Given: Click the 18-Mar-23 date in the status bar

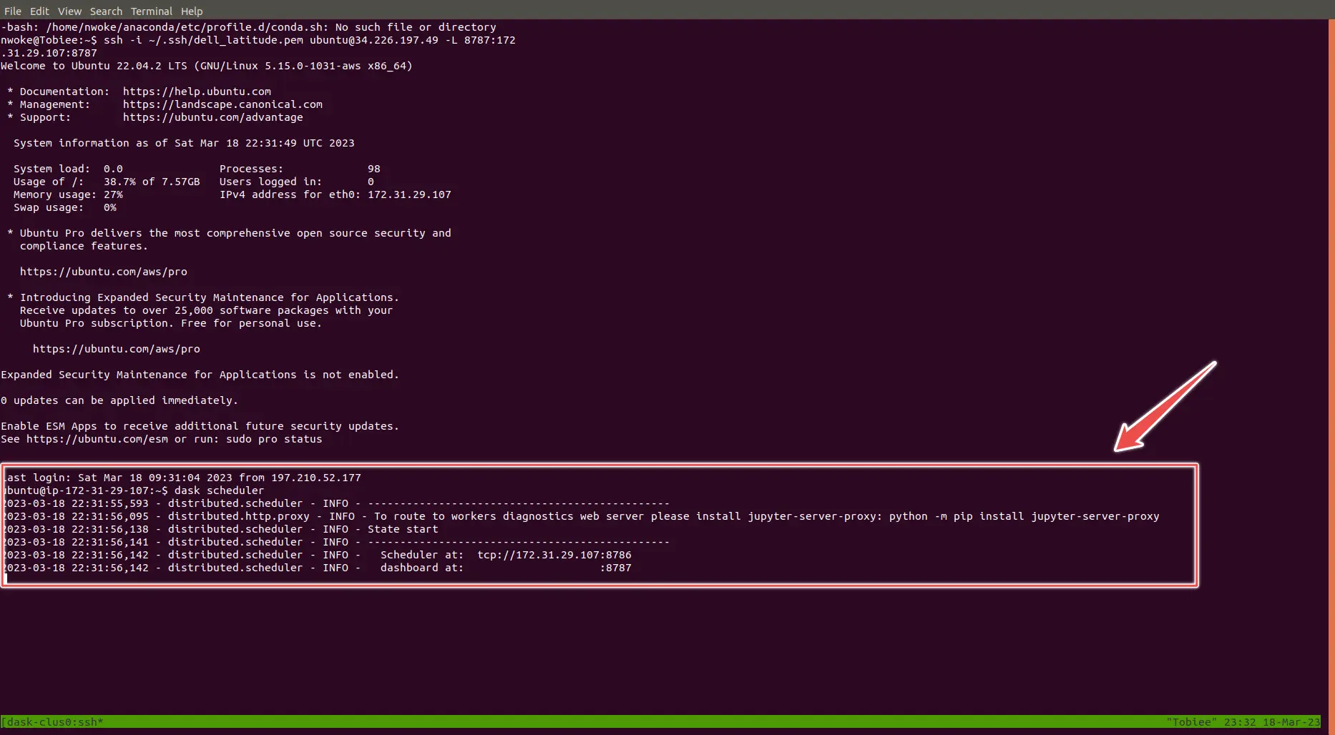Looking at the screenshot, I should [1291, 722].
